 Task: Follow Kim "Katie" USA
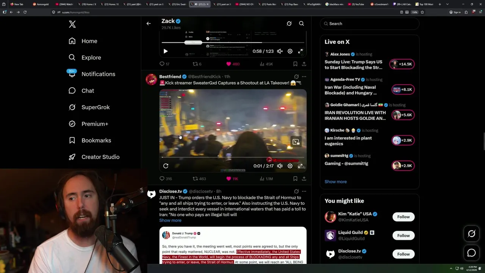404,217
